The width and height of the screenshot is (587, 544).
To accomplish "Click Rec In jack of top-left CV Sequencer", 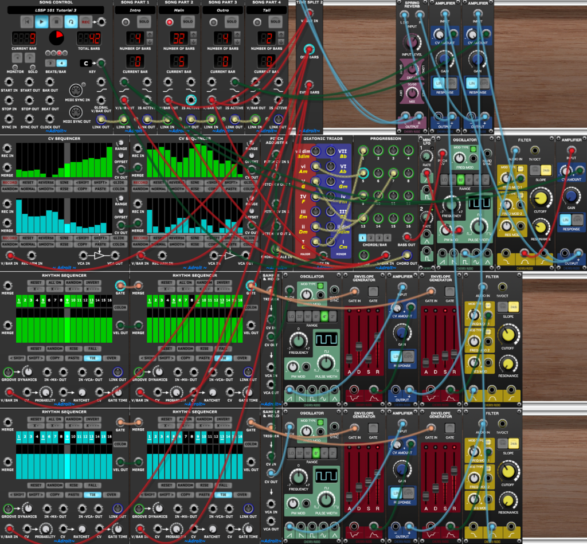I will pyautogui.click(x=7, y=148).
